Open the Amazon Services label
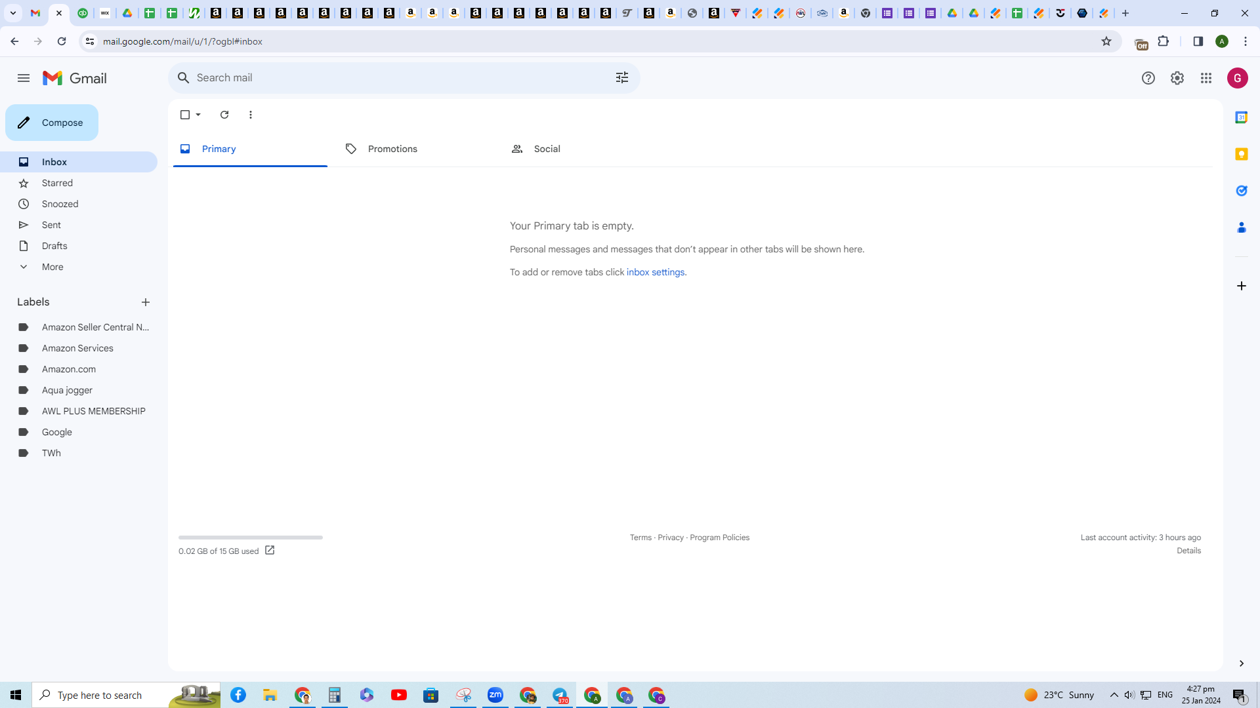This screenshot has width=1260, height=708. [79, 348]
